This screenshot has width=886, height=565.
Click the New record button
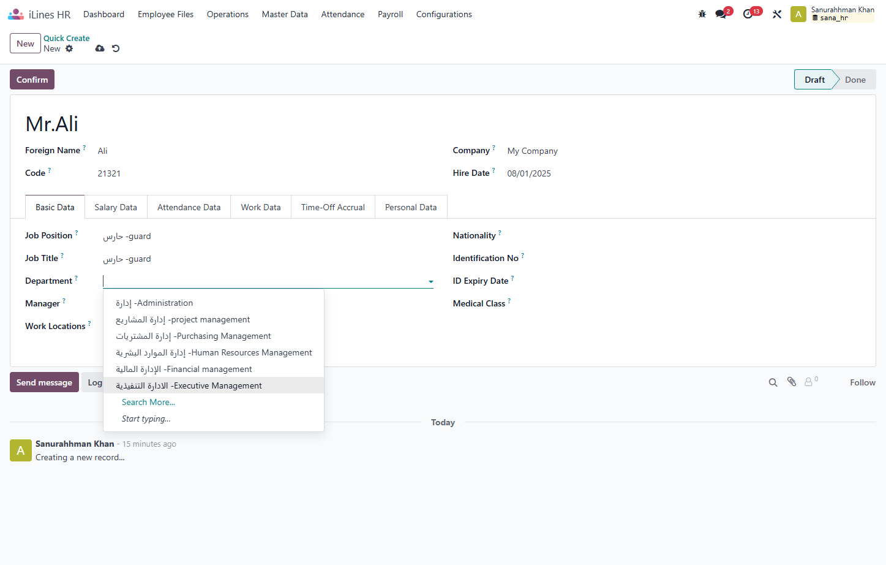[25, 44]
